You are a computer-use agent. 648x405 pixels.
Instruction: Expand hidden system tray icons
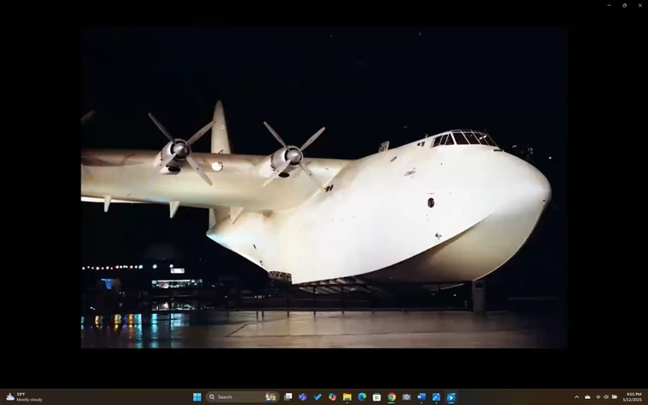coord(577,397)
